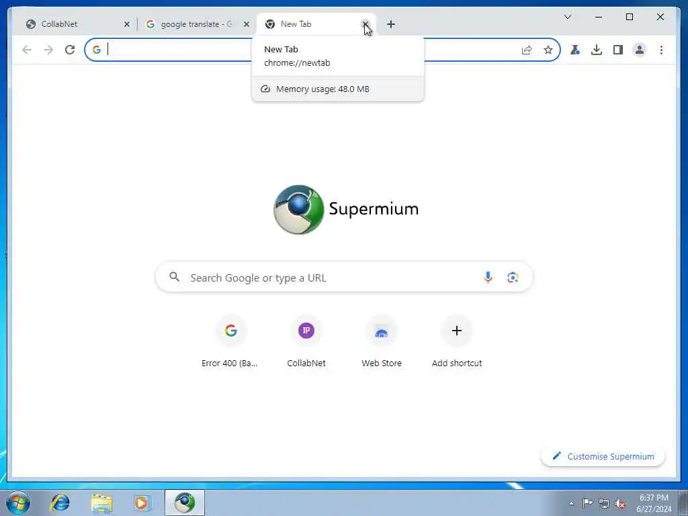The width and height of the screenshot is (688, 516).
Task: Focus the address bar
Action: pos(322,50)
